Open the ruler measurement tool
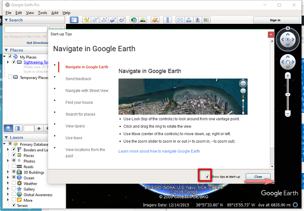The image size is (304, 211). coord(168,20)
